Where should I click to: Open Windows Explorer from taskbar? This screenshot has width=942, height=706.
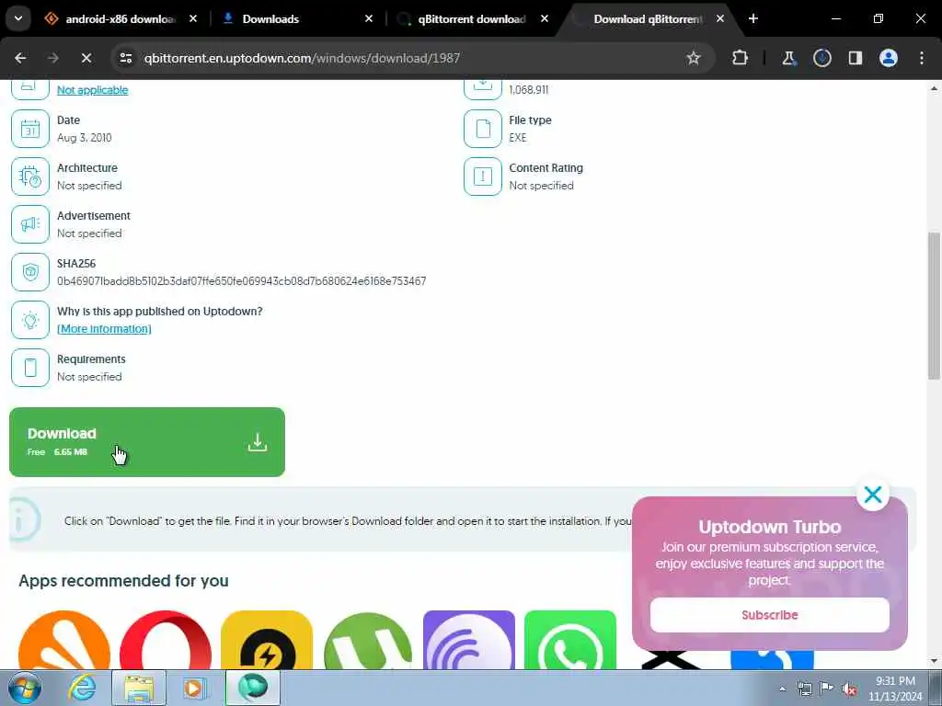pos(139,688)
